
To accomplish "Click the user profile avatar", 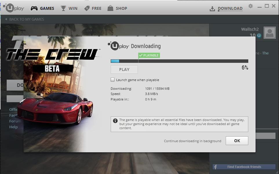I will (x=269, y=32).
